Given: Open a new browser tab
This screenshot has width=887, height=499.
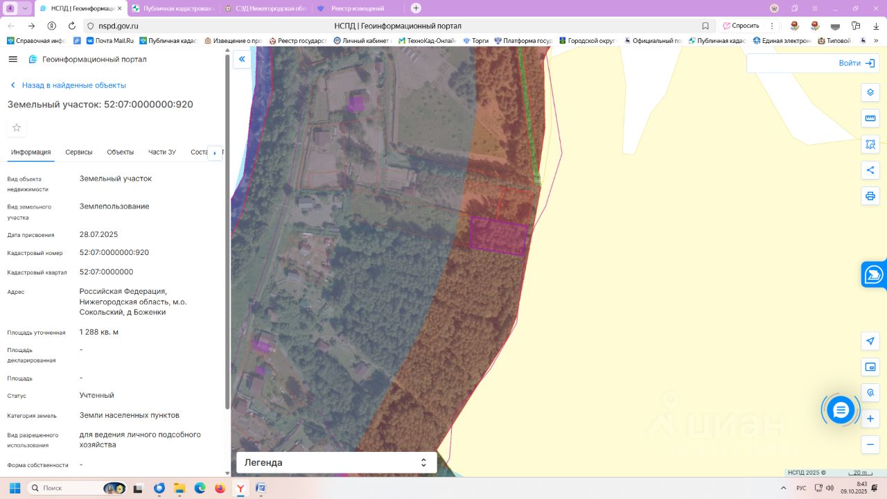Looking at the screenshot, I should click(416, 8).
